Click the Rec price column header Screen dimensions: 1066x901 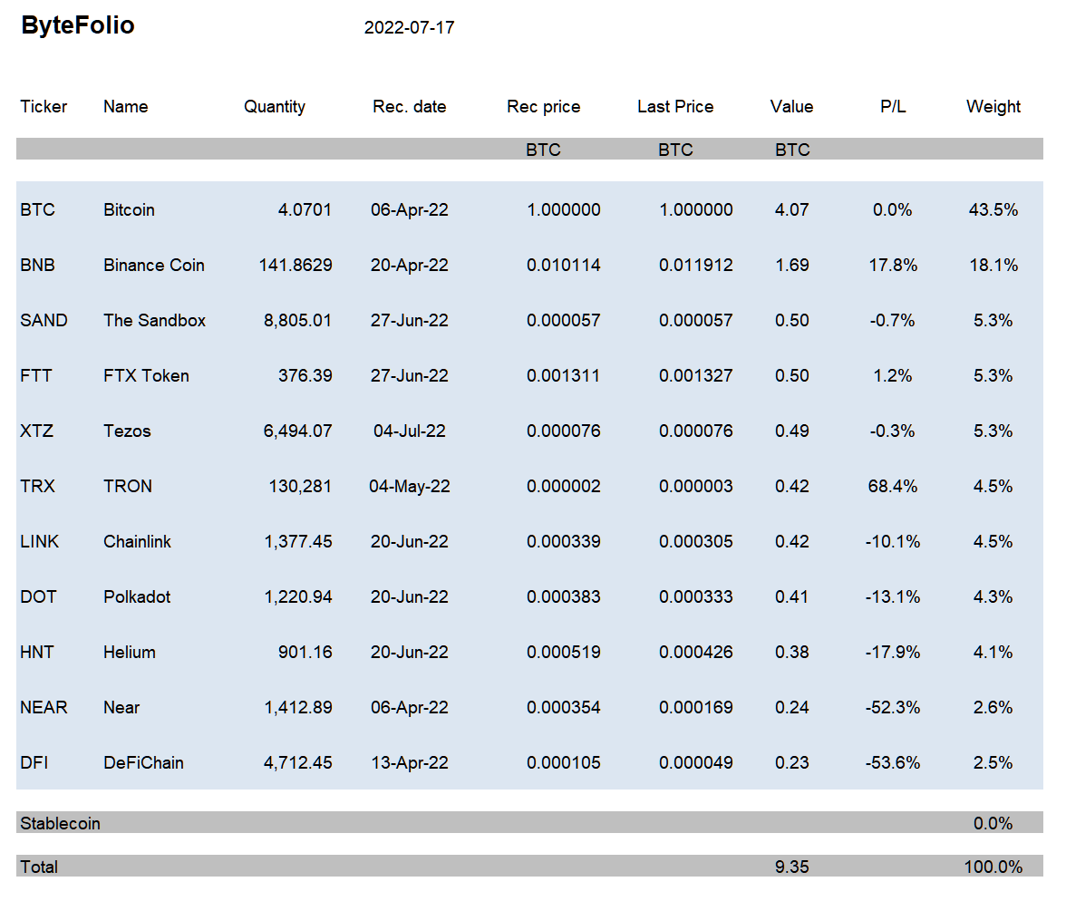click(544, 107)
